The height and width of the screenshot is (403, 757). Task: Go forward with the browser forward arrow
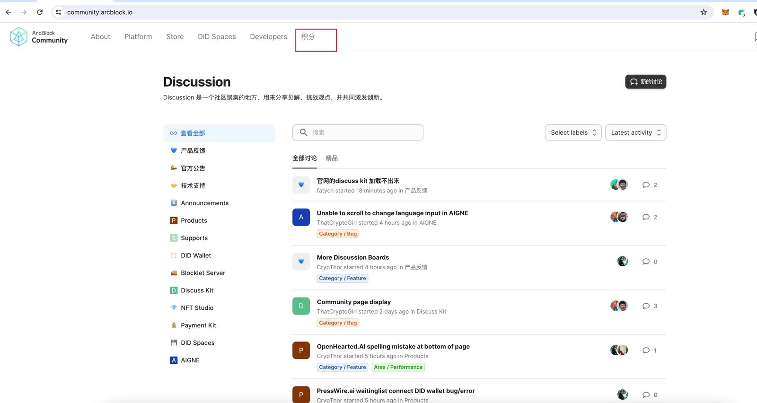24,12
